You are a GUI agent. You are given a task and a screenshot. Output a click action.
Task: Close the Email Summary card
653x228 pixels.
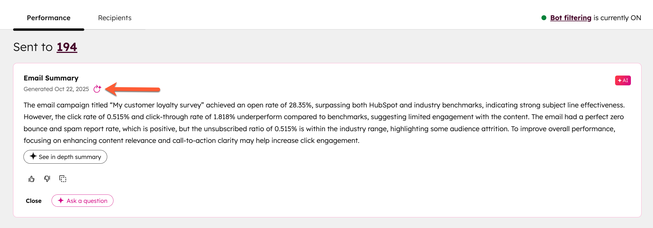pyautogui.click(x=34, y=201)
